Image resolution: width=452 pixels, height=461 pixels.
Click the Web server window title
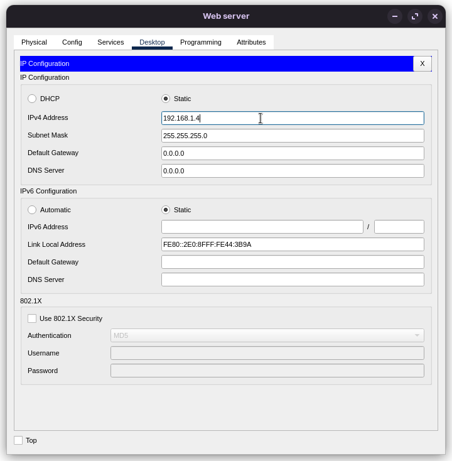[226, 16]
